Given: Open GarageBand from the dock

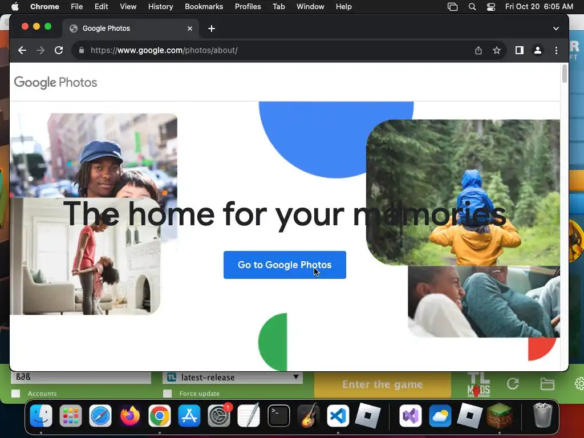Looking at the screenshot, I should (308, 416).
